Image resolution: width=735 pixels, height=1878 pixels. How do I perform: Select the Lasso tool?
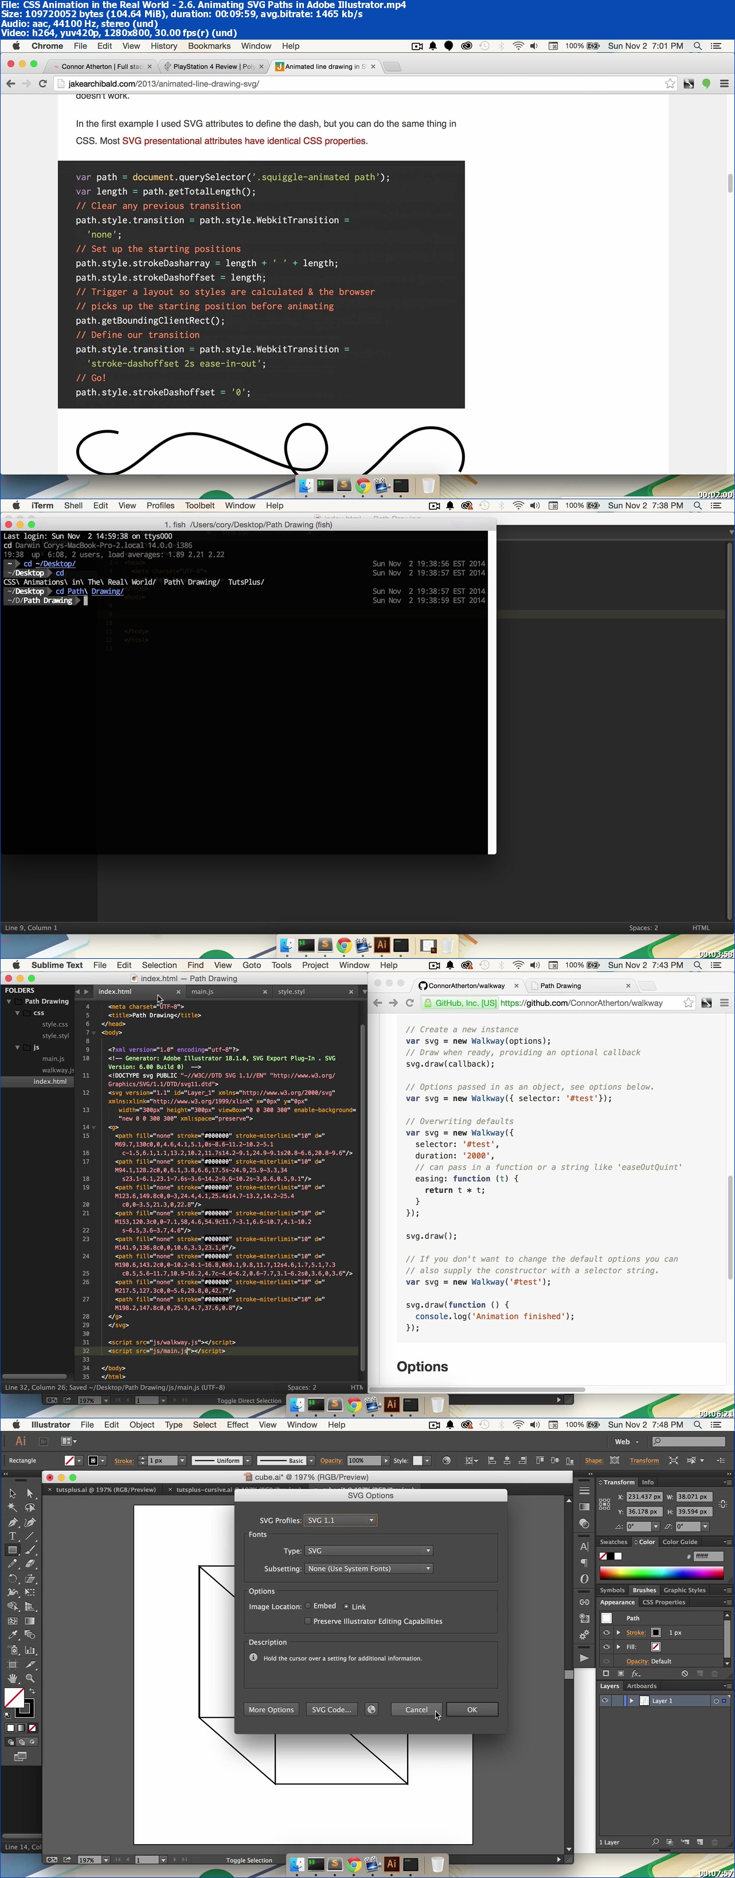[x=30, y=1507]
